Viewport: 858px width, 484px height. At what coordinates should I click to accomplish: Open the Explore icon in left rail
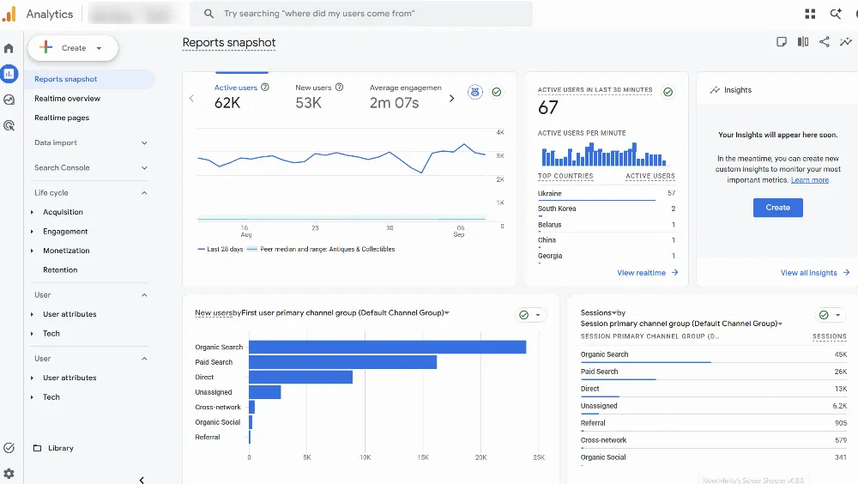pos(9,100)
